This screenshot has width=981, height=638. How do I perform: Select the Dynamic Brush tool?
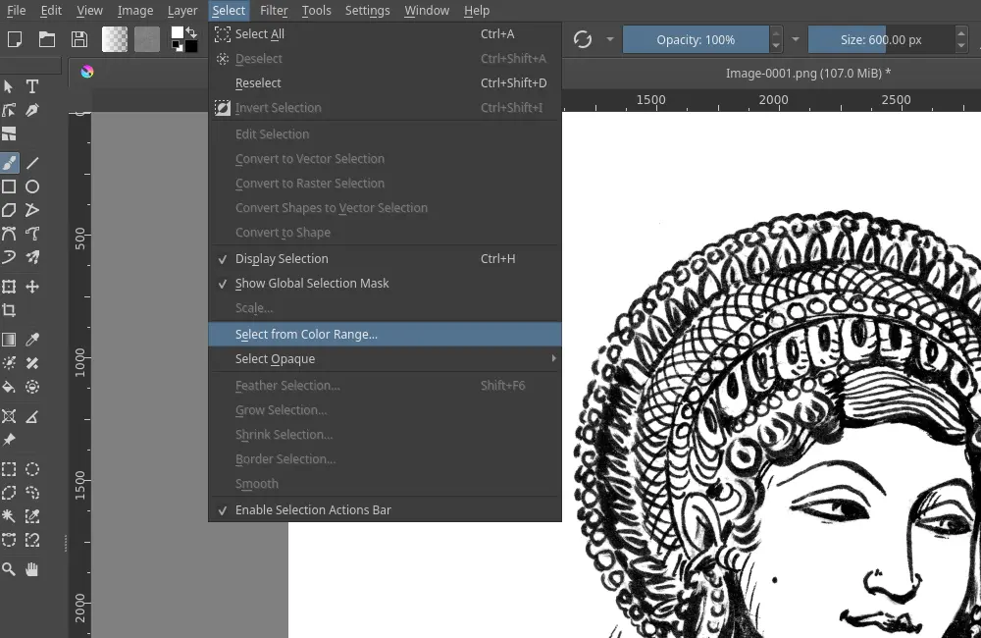(9, 257)
